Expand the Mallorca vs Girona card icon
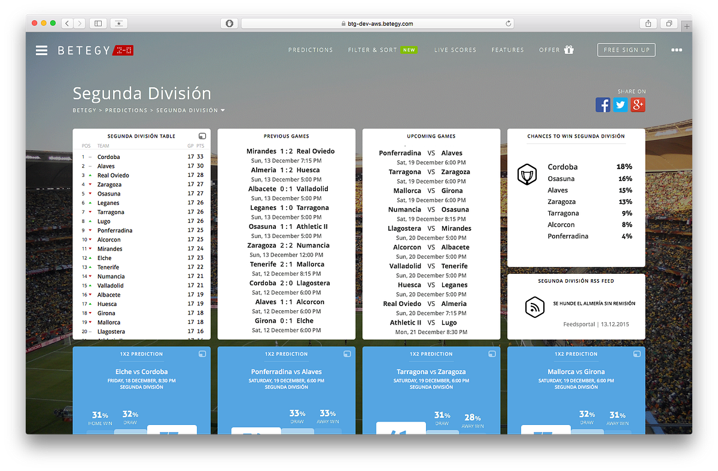Screen dimensions: 718x471 [x=637, y=354]
